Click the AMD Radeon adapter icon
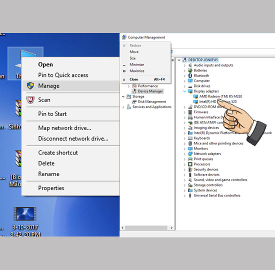The image size is (275, 270). pos(195,96)
